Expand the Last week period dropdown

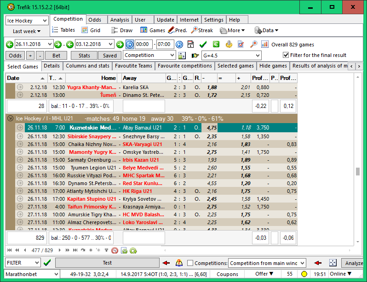coord(27,31)
